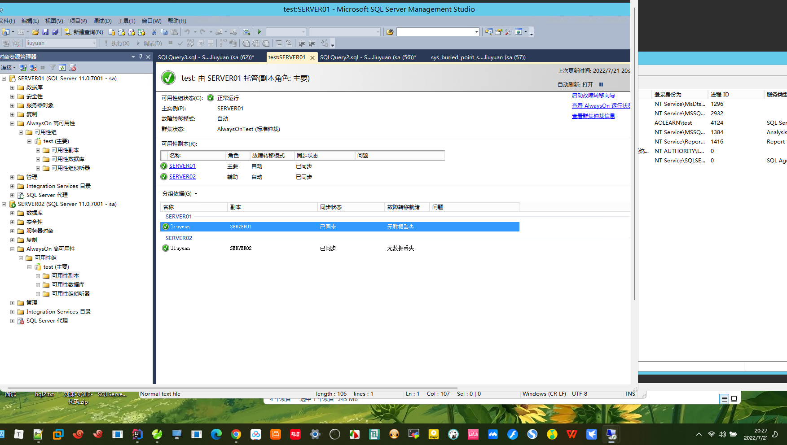Viewport: 787px width, 445px height.
Task: Select Integration Services 目录 under SERVER02
Action: 58,312
